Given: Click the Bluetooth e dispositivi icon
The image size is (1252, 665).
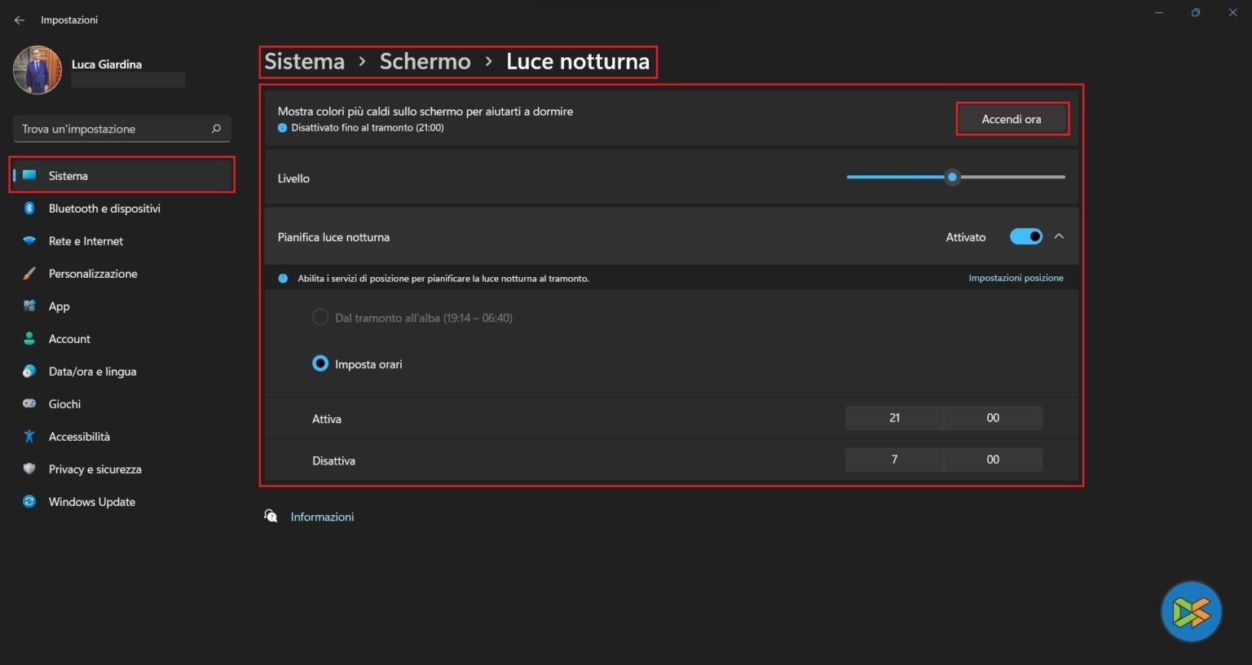Looking at the screenshot, I should click(x=29, y=209).
